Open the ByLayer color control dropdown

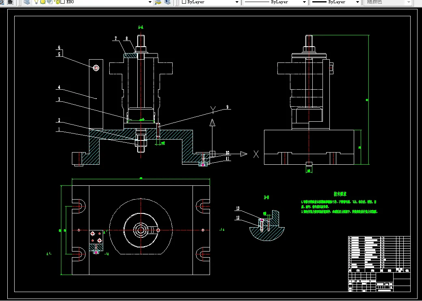point(237,2)
